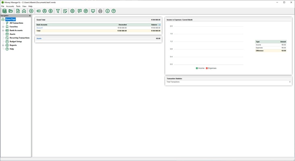This screenshot has height=161, width=295.
Task: Expand the Reports tree node
Action: (3, 45)
